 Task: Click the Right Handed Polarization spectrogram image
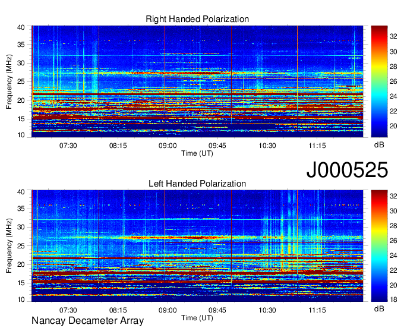point(197,81)
